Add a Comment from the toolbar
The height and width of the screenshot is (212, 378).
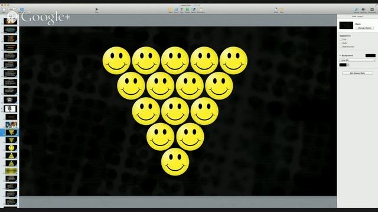(201, 10)
